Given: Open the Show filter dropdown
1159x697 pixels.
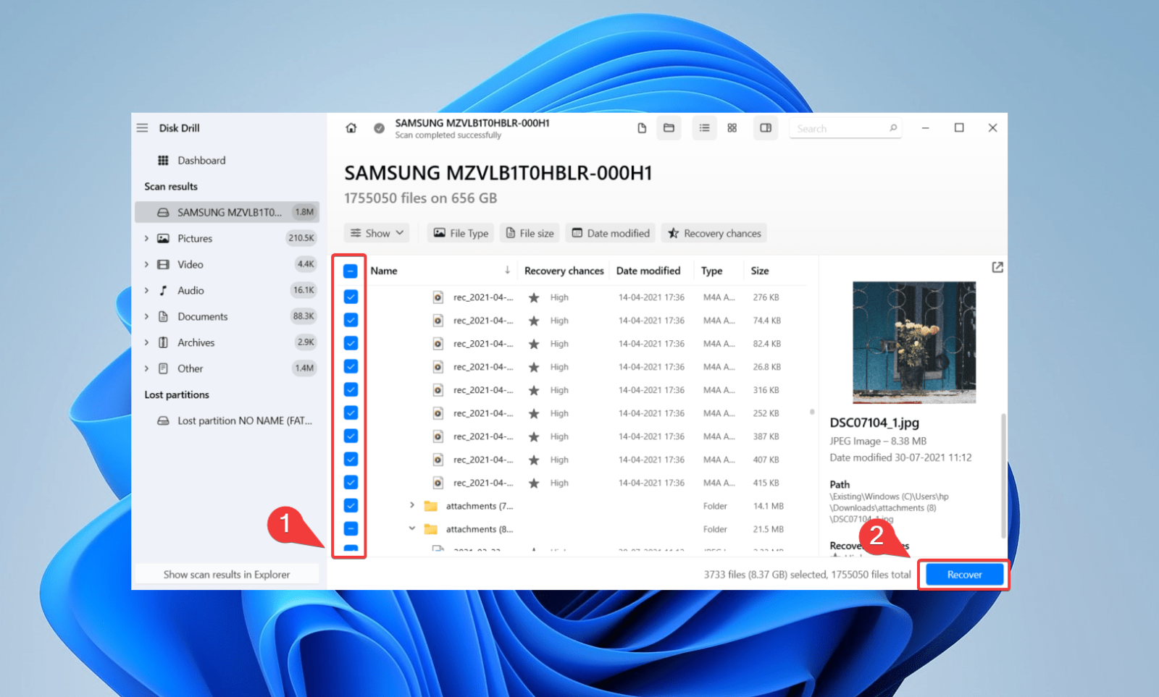Looking at the screenshot, I should [377, 232].
